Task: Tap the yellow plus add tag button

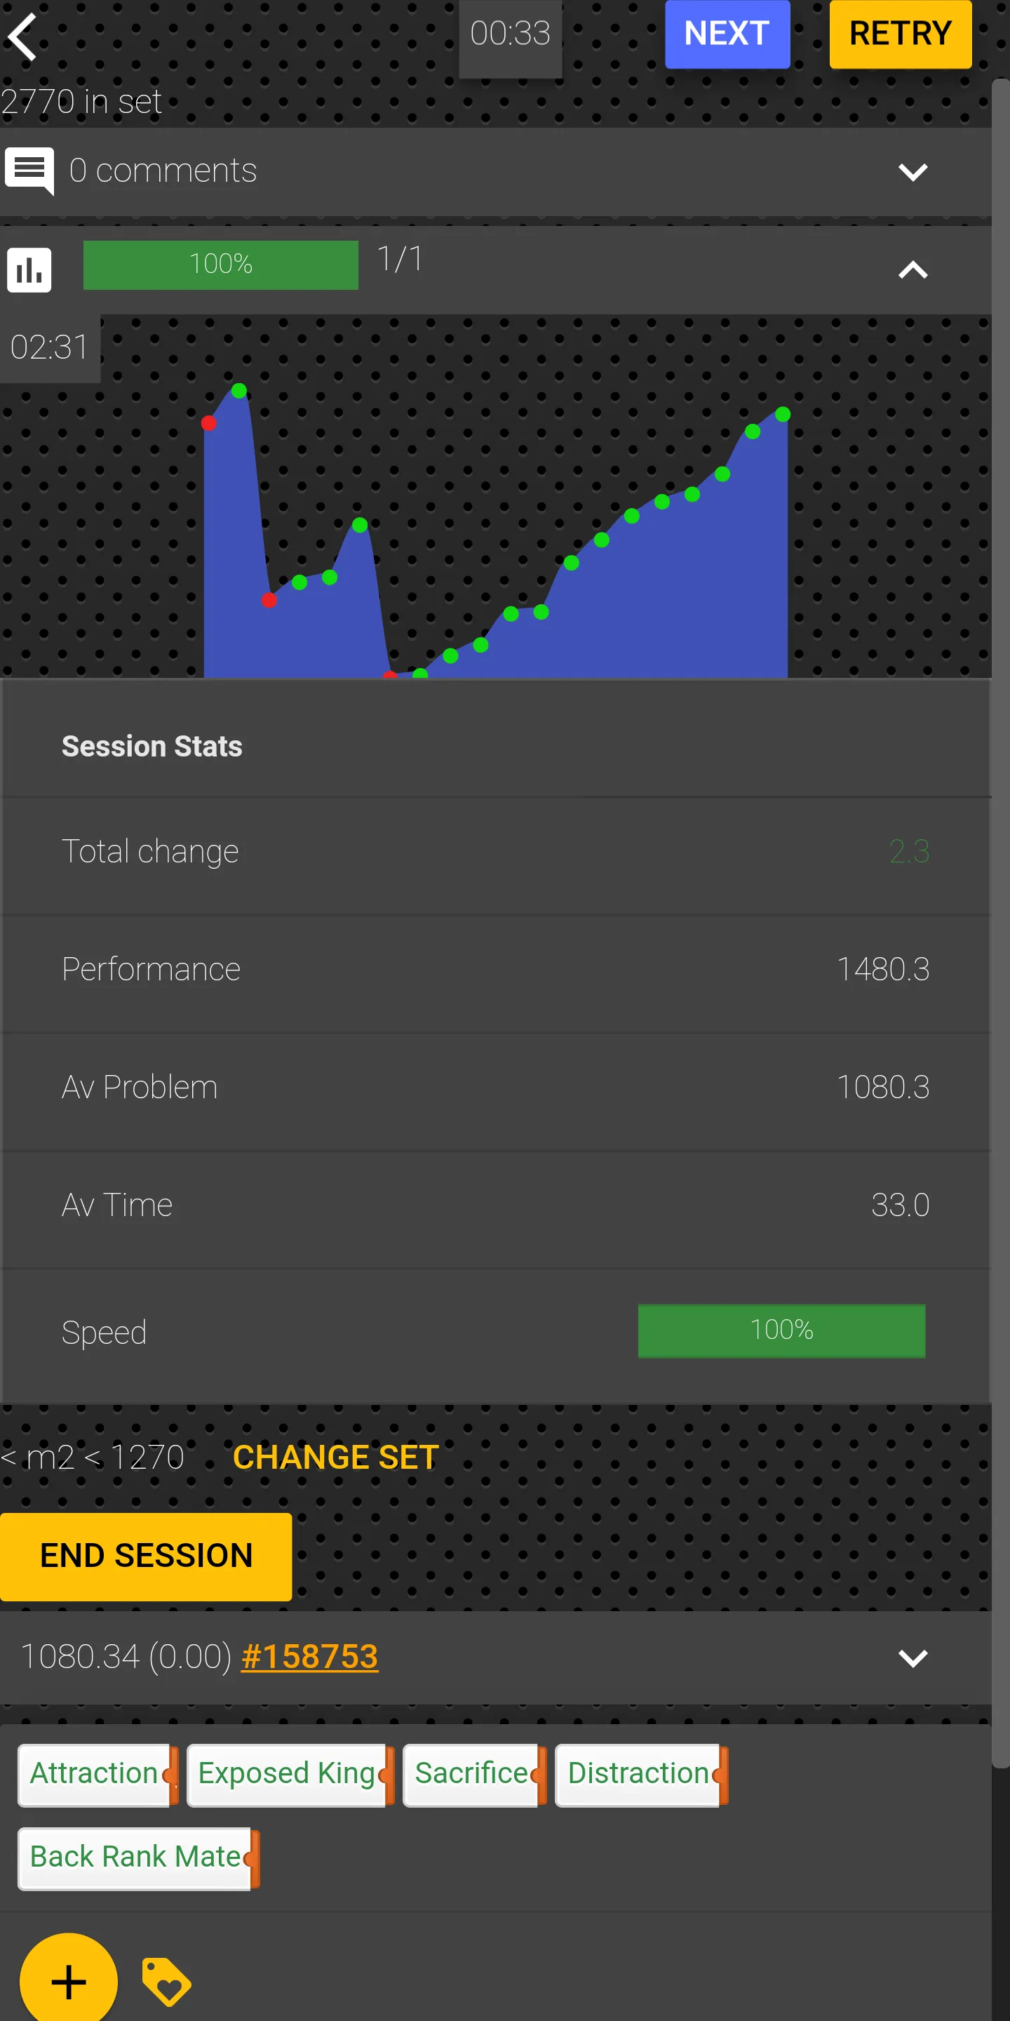Action: pos(69,1981)
